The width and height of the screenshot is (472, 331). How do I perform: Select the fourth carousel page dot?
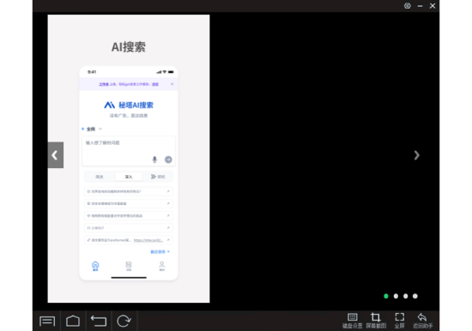pyautogui.click(x=415, y=296)
